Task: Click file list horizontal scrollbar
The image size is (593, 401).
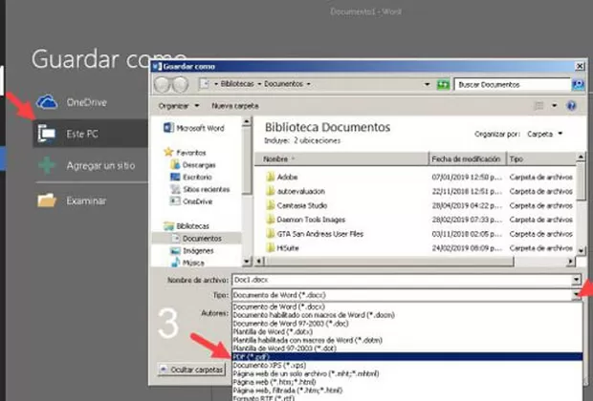Action: (x=389, y=261)
